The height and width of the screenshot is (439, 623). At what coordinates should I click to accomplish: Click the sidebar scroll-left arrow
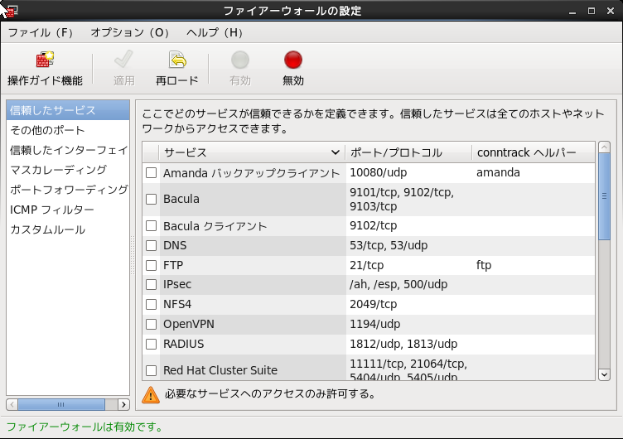pyautogui.click(x=12, y=404)
